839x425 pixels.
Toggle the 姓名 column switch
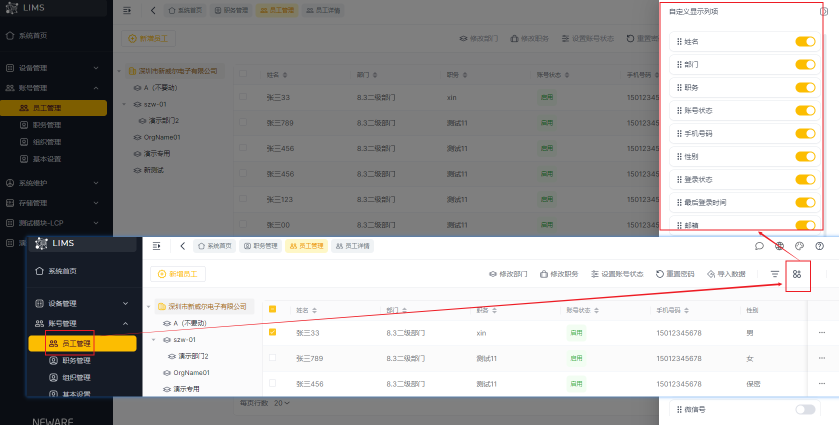tap(805, 41)
